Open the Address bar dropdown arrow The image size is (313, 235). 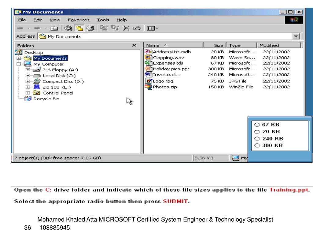[x=296, y=36]
